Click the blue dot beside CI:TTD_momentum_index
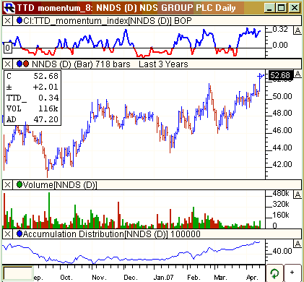Screen dimensions: 304x282 point(19,20)
